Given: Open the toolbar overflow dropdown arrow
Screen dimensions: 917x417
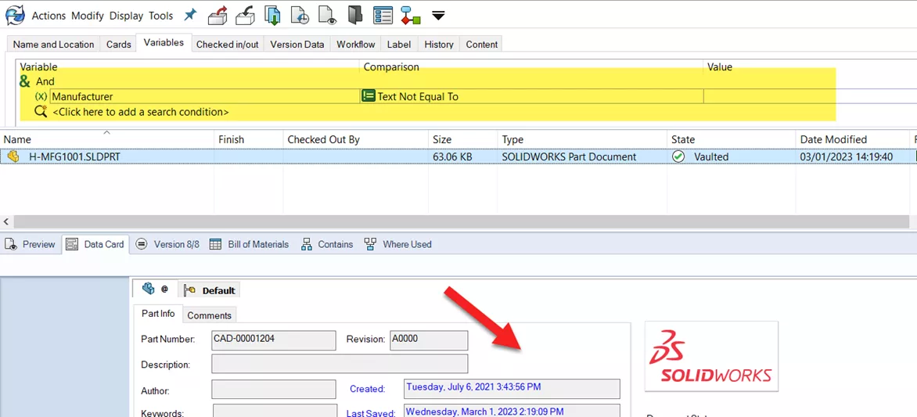Looking at the screenshot, I should click(438, 16).
